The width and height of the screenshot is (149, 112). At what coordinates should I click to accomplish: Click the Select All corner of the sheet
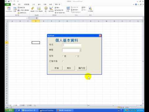(7, 21)
